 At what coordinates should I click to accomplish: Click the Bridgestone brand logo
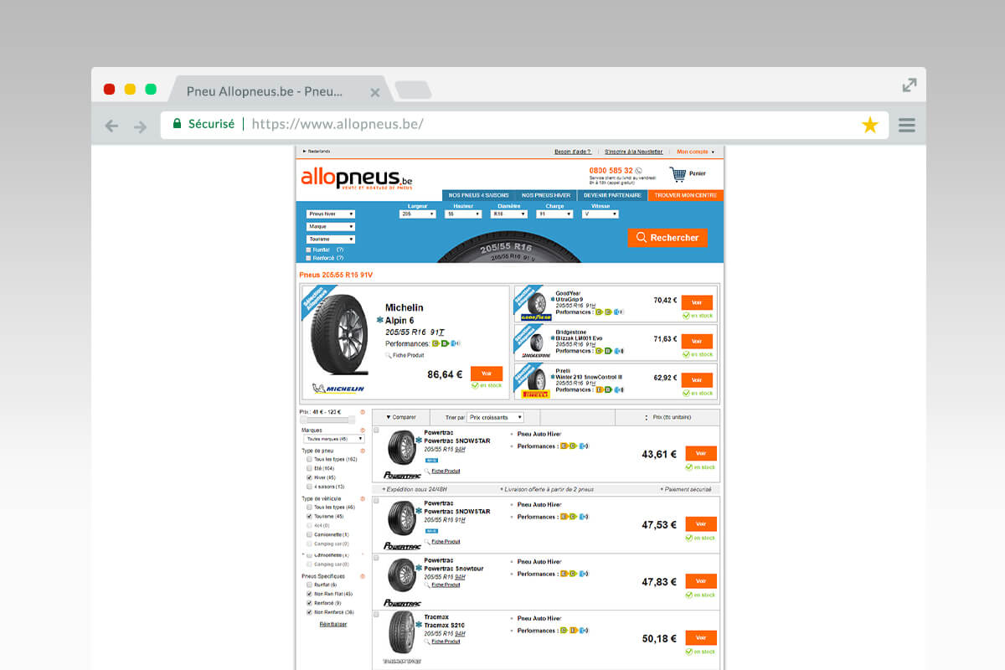click(536, 355)
